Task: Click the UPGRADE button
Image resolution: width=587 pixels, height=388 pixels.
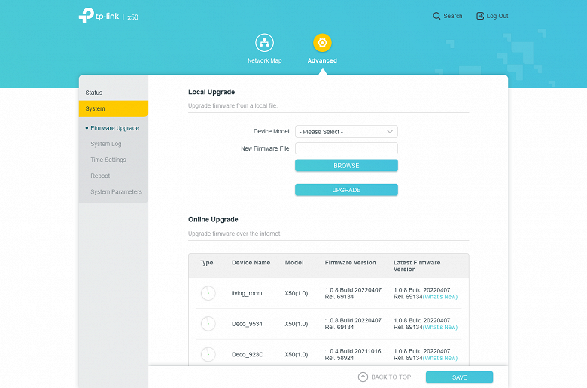Action: (346, 190)
